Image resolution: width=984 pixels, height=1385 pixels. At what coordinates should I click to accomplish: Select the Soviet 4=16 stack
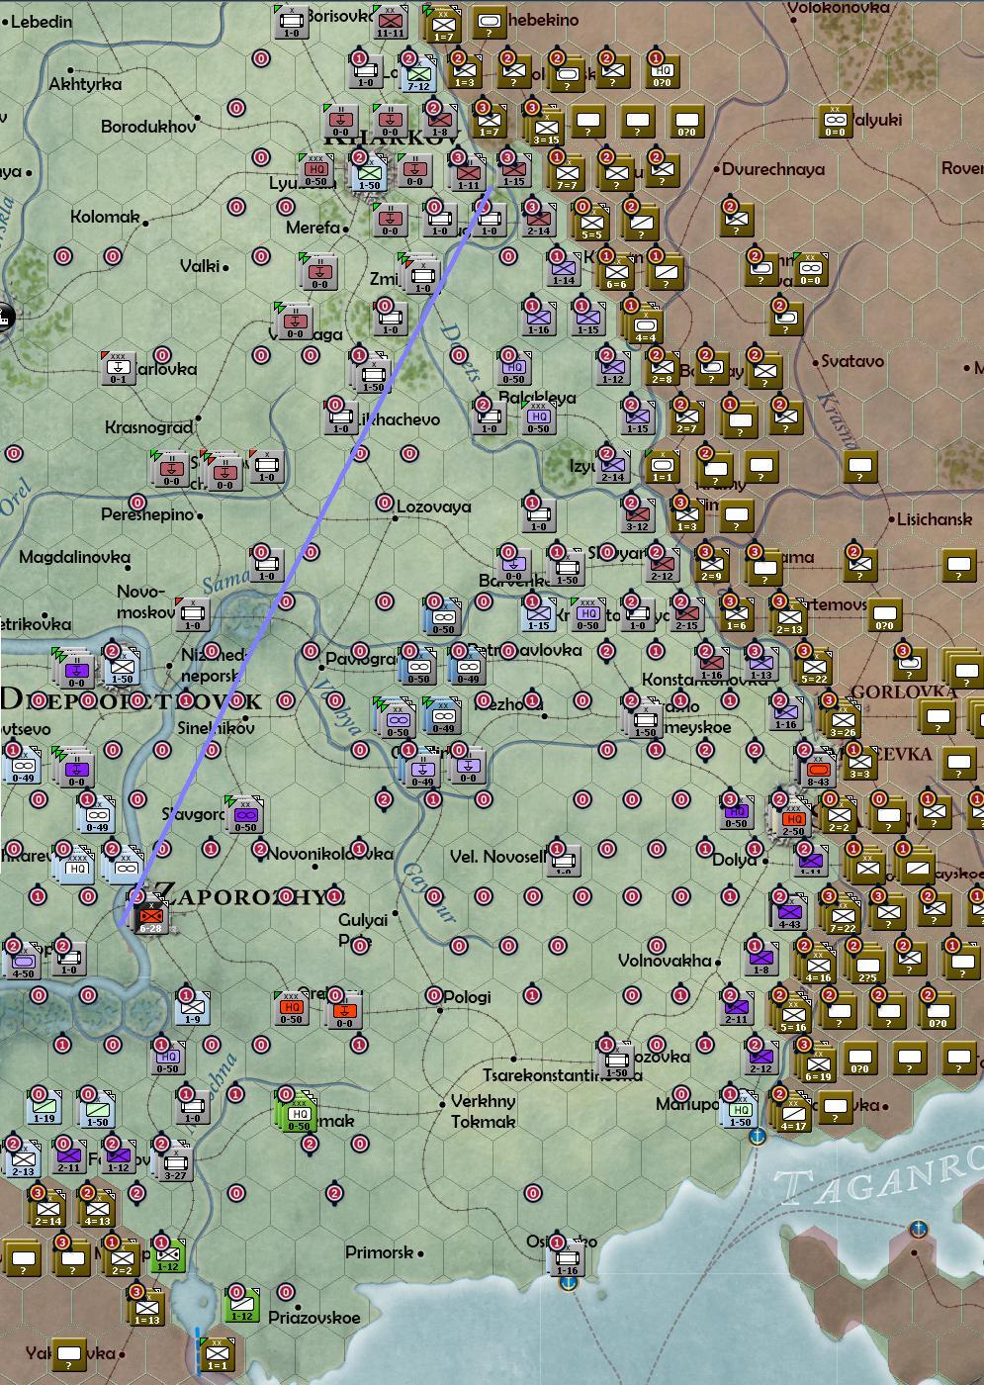coord(818,966)
